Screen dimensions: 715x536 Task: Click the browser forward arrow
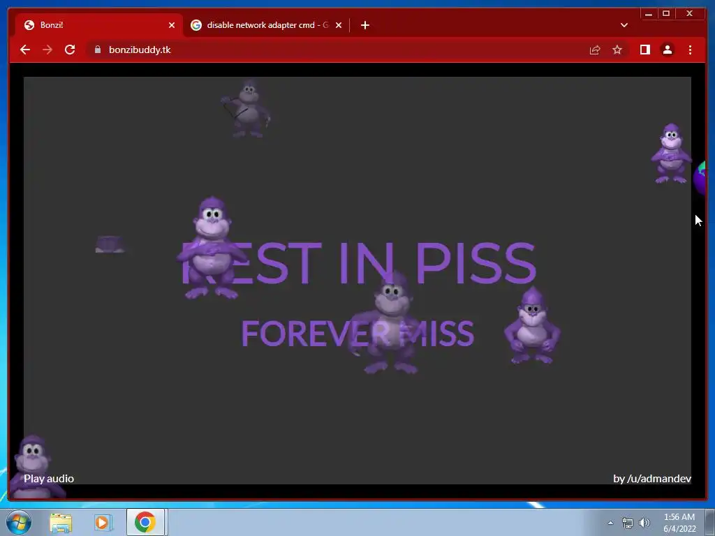[x=47, y=50]
